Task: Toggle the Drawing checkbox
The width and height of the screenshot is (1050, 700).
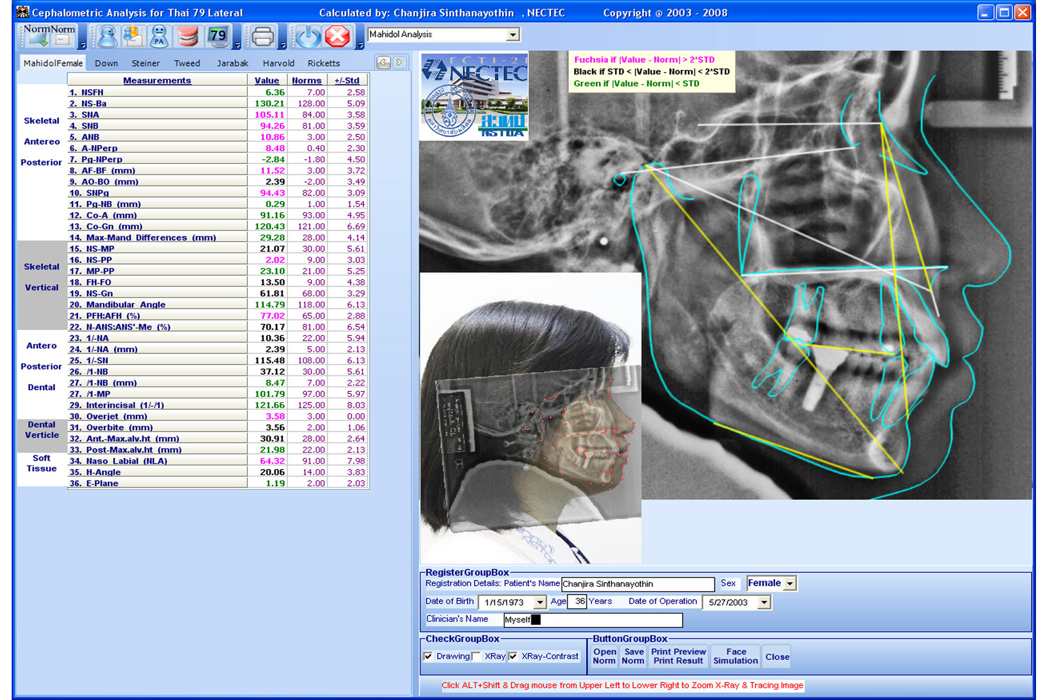Action: point(428,656)
